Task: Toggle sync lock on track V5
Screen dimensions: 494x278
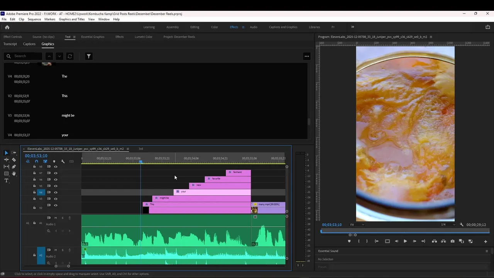Action: pyautogui.click(x=49, y=186)
